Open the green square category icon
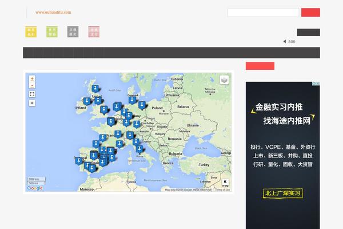 tap(52, 32)
